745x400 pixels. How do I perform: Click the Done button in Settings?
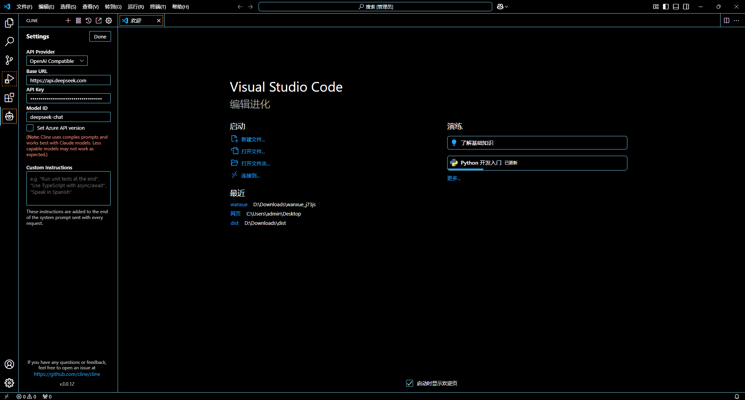point(100,37)
